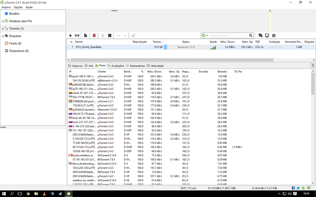316x197 pixels.
Task: Share via the Twitter status bar icon
Action: click(x=298, y=188)
